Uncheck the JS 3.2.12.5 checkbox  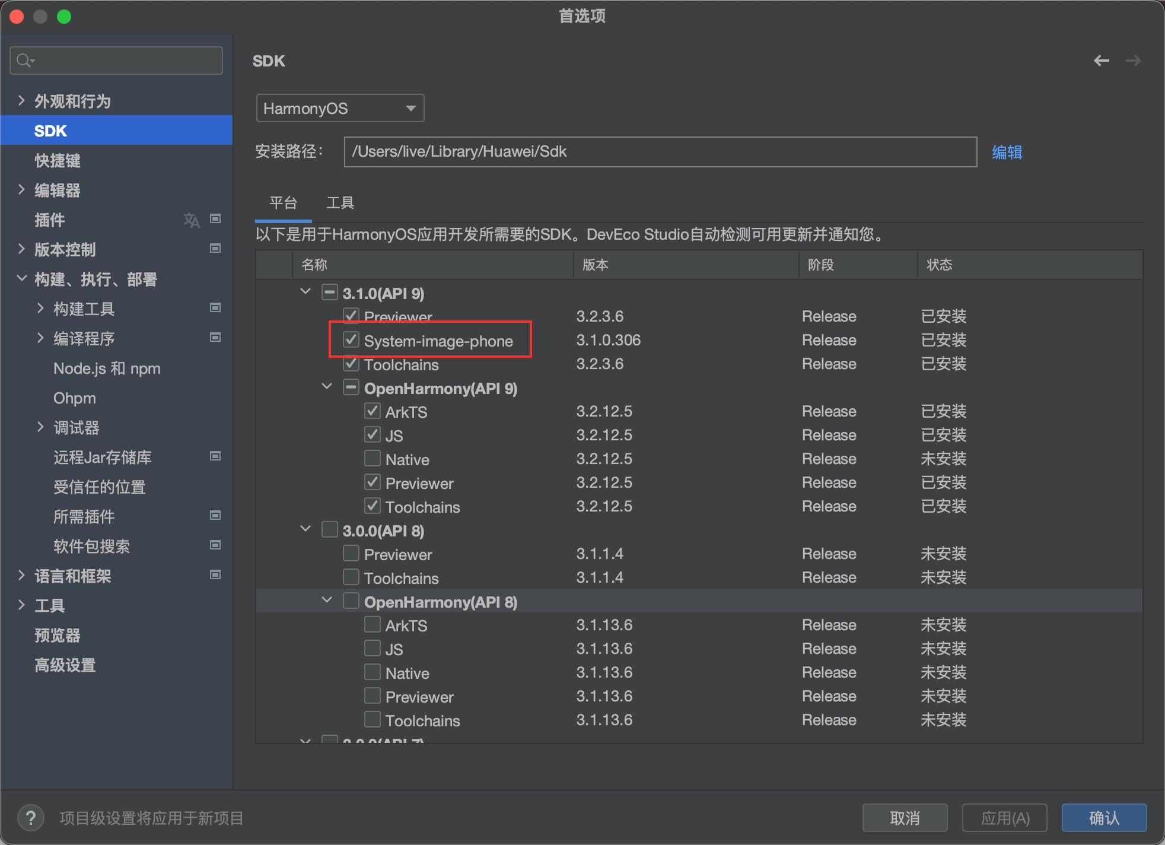coord(373,435)
